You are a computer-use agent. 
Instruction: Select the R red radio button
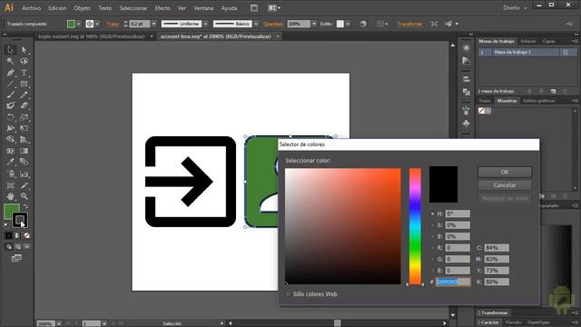(x=432, y=248)
